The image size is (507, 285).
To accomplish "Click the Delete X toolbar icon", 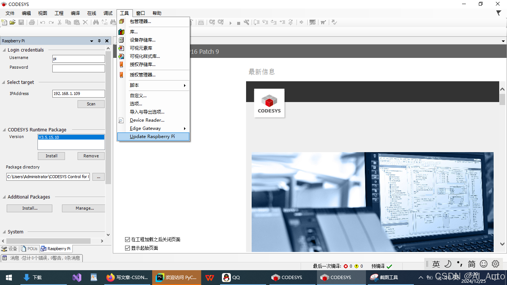I will [85, 22].
